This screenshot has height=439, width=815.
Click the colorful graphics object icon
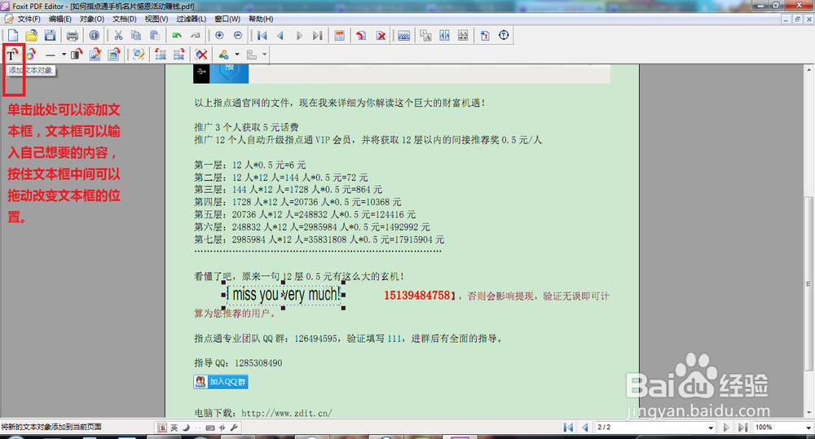(x=31, y=54)
